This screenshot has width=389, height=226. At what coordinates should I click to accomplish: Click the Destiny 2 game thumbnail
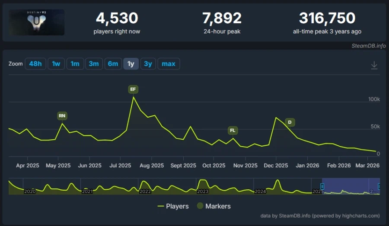point(37,22)
